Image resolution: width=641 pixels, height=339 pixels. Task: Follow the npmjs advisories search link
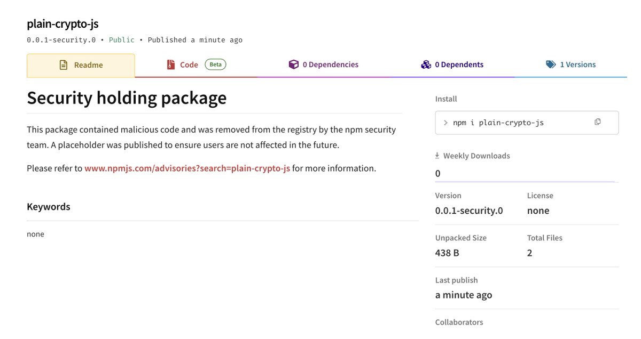(x=187, y=168)
